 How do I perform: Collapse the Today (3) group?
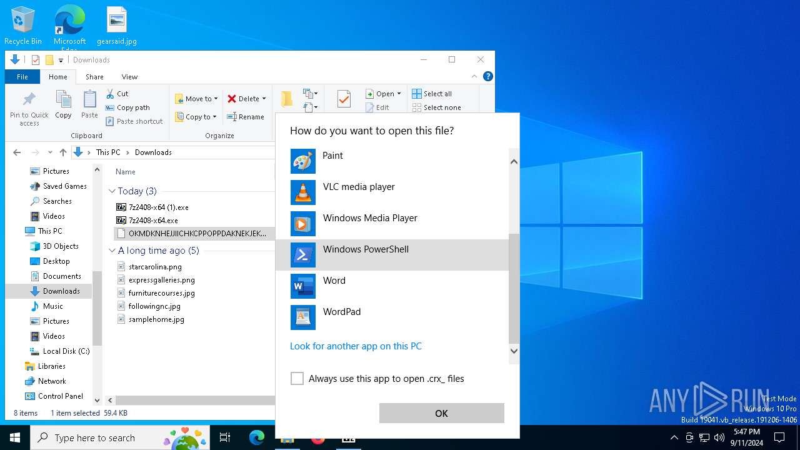112,191
